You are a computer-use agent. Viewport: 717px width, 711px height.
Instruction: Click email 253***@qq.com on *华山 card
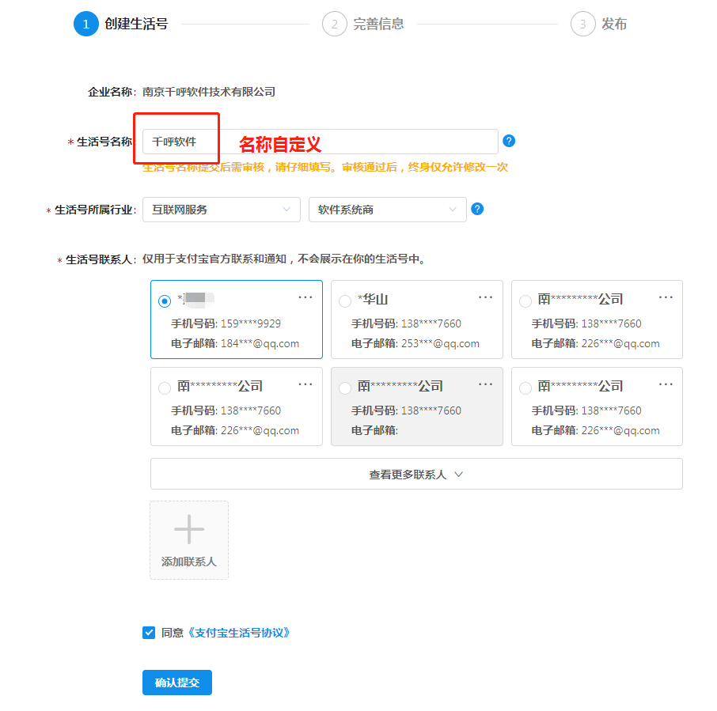440,343
